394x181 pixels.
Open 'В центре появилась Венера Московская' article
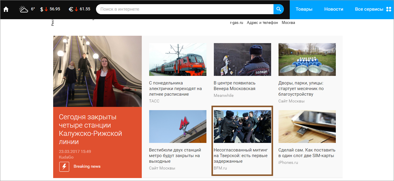[x=235, y=86]
